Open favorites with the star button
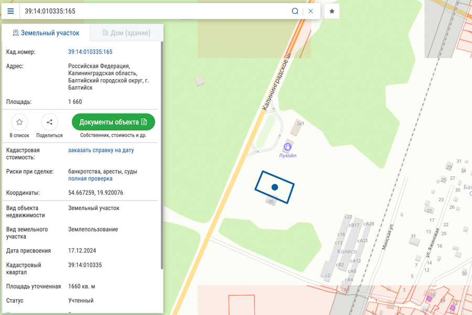This screenshot has width=472, height=315. [x=332, y=12]
